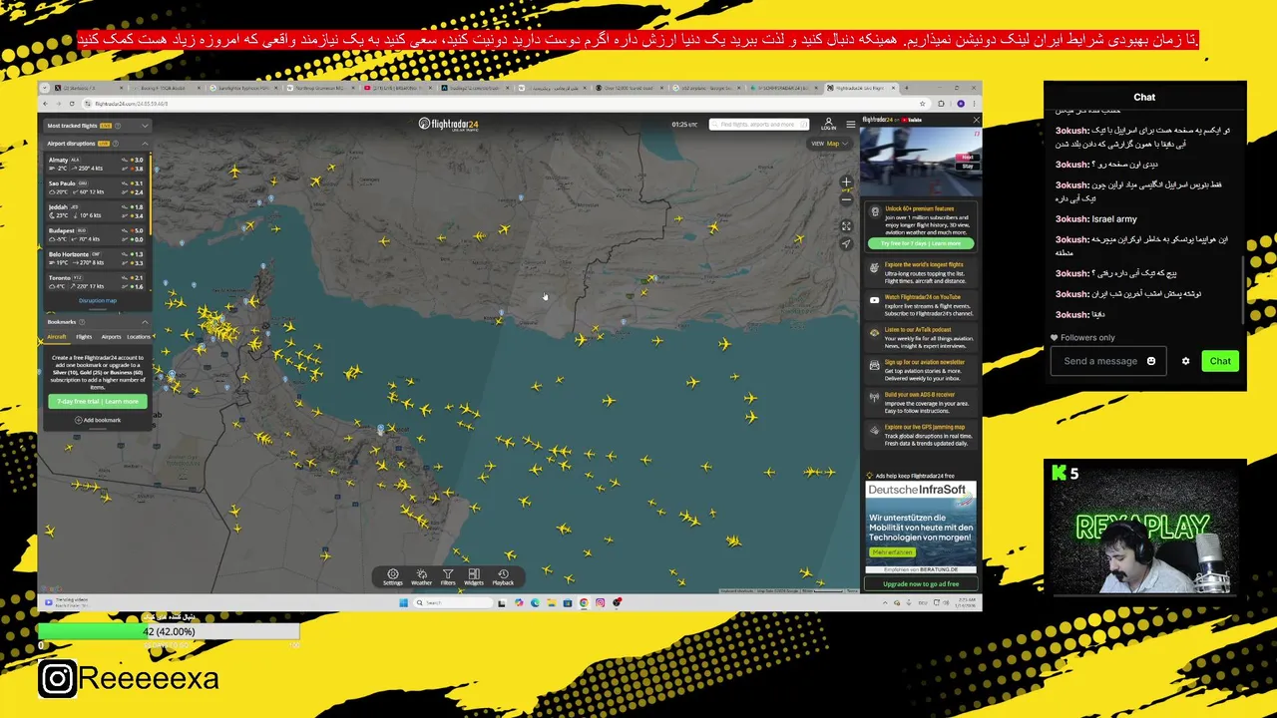Open the View Map dropdown
The image size is (1277, 718).
830,144
